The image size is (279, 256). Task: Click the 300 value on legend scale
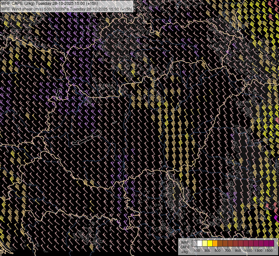(x=207, y=251)
